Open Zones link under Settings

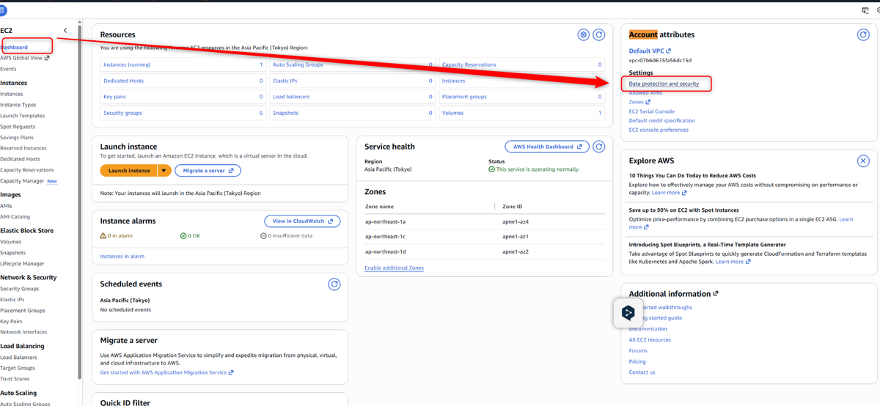638,102
